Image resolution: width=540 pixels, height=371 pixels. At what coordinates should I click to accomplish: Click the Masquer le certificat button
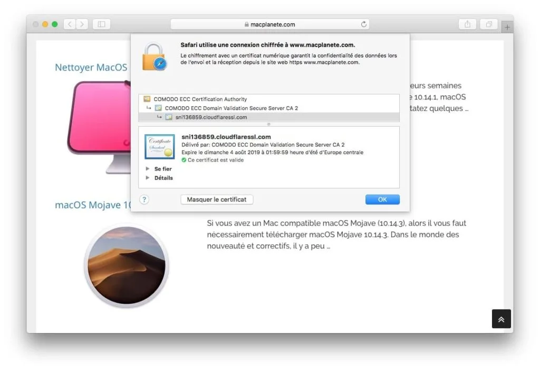point(217,199)
